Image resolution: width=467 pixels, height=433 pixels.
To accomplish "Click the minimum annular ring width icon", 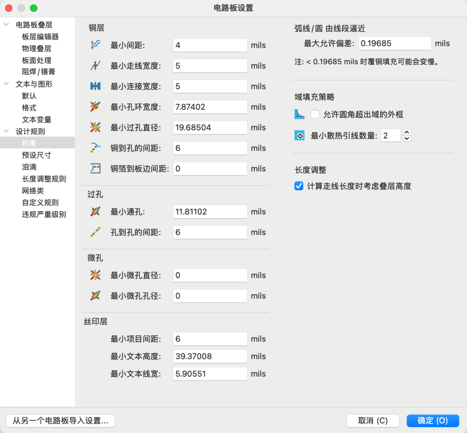I will pos(94,107).
